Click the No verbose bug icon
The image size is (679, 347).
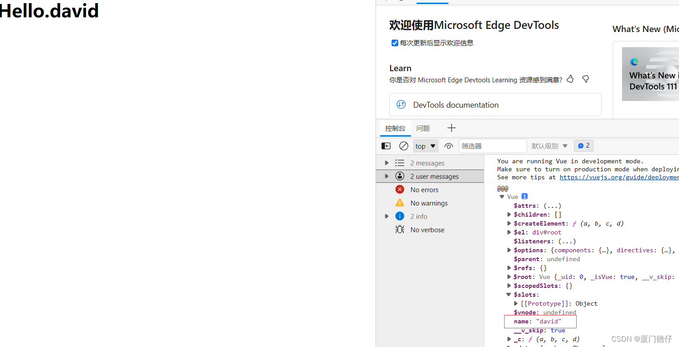click(400, 230)
